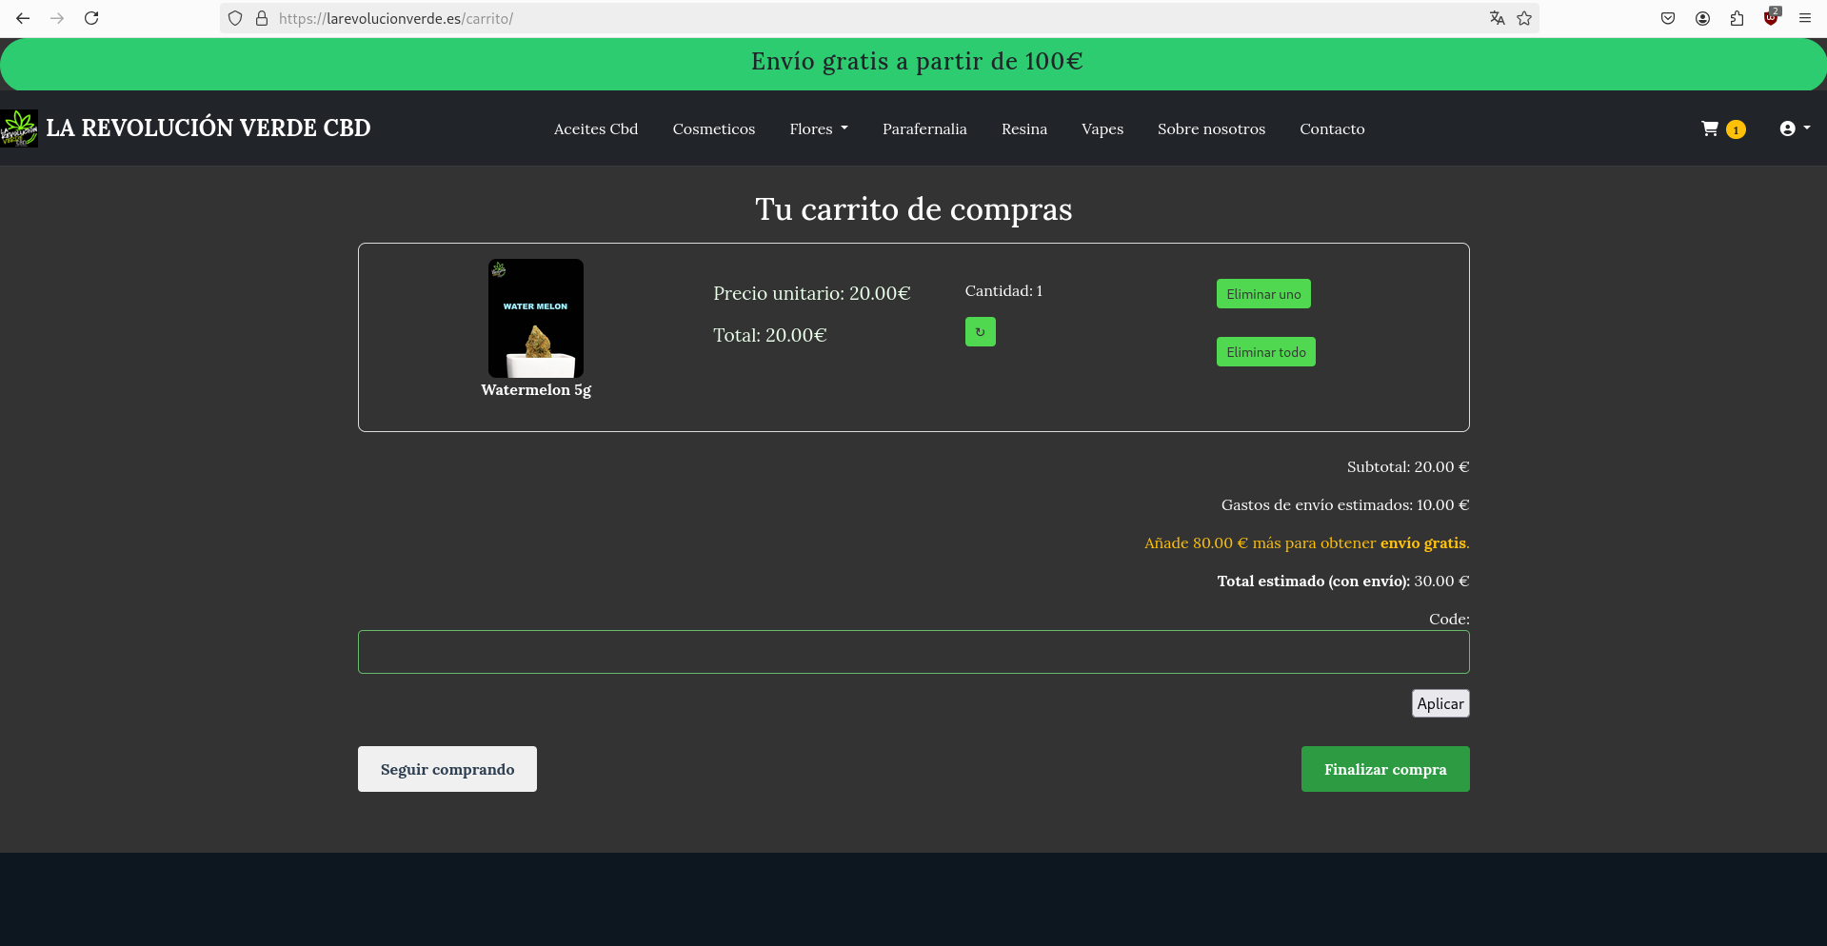Open browser extensions icon
Viewport: 1827px width, 946px height.
tap(1737, 18)
